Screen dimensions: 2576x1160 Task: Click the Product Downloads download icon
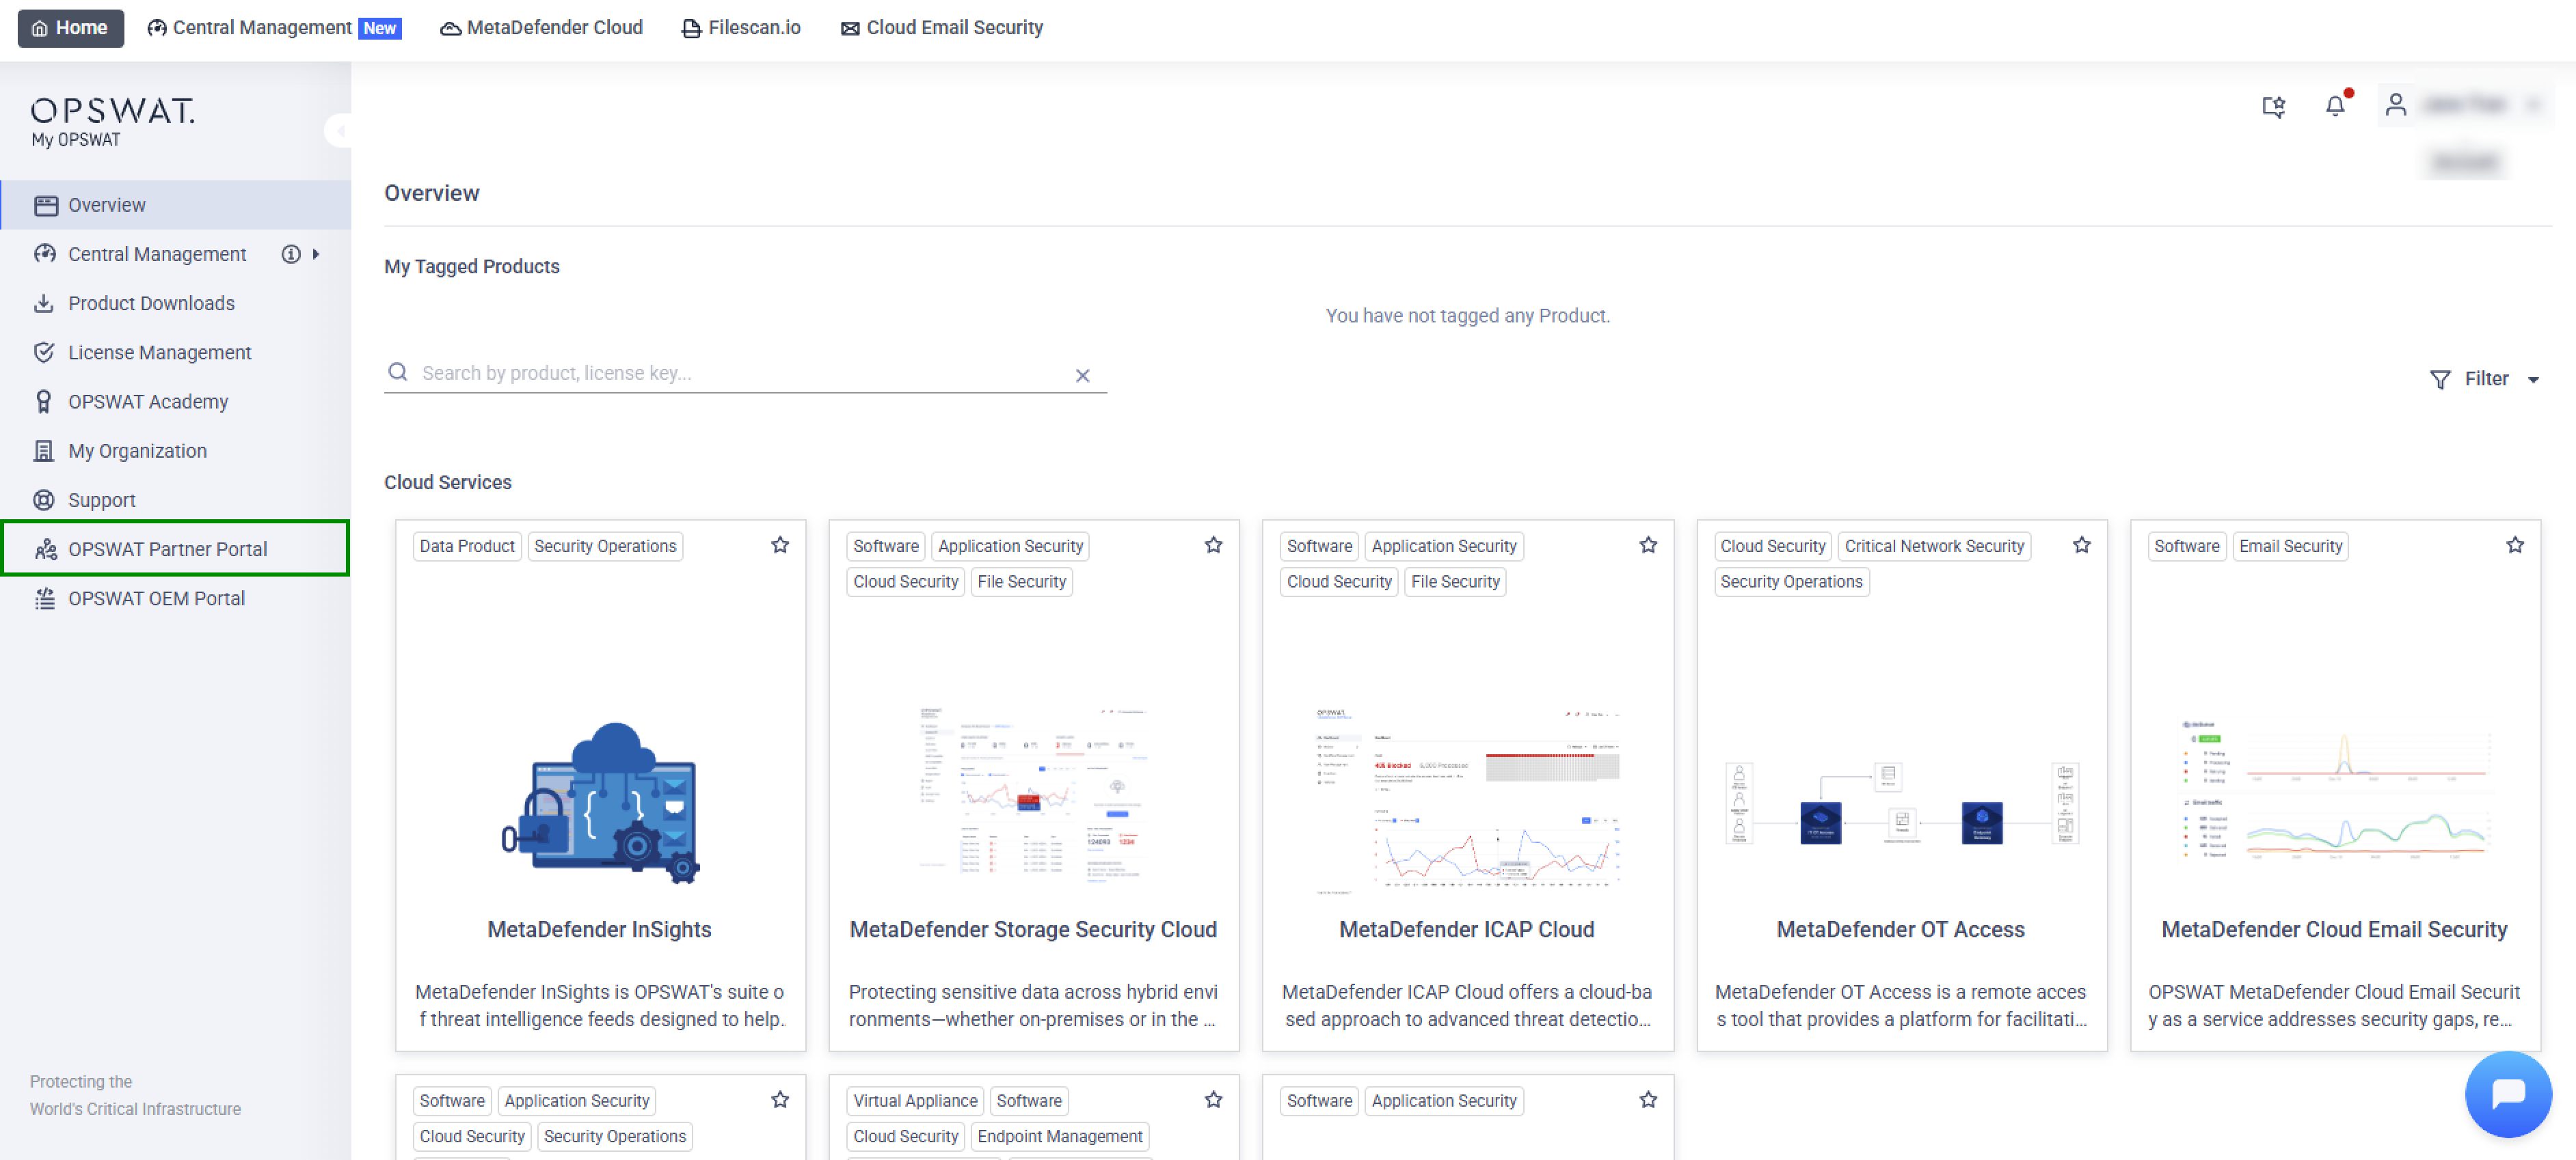pos(44,303)
